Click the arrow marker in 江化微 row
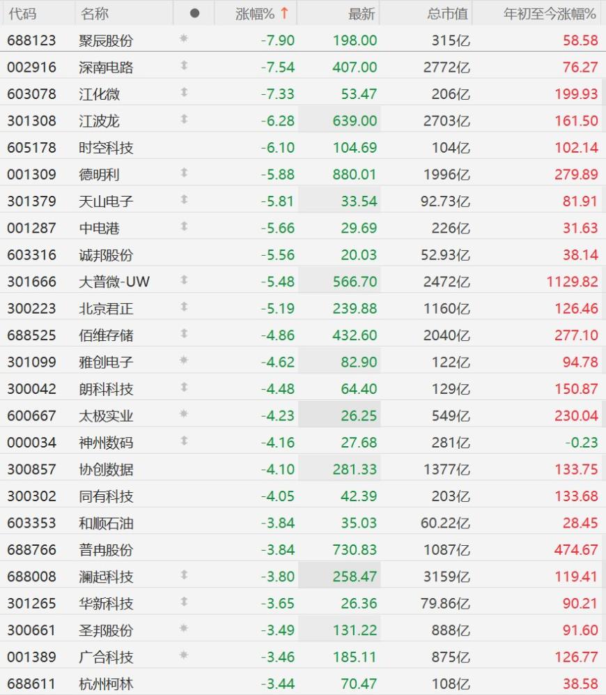606x695 pixels. tap(185, 92)
